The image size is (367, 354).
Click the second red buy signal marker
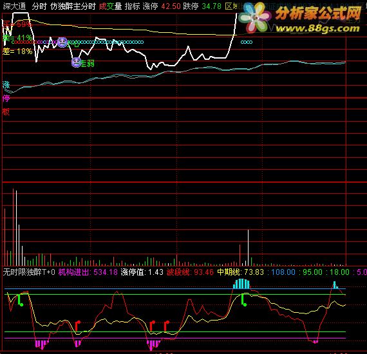153,326
